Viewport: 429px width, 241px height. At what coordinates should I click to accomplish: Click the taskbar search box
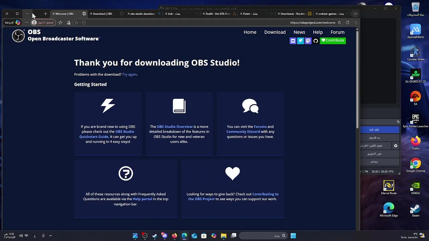click(x=263, y=236)
